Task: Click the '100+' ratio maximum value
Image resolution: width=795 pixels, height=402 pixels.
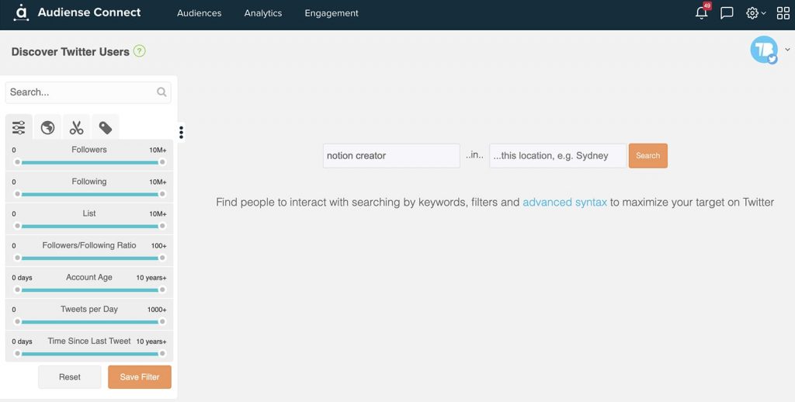Action: (158, 246)
